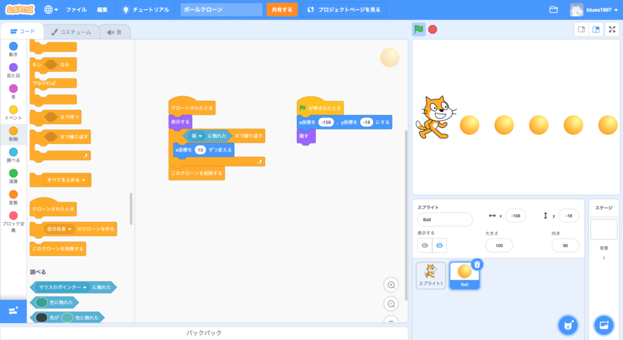The width and height of the screenshot is (623, 340).
Task: Hide the sprite with crossed eye icon
Action: coord(439,245)
